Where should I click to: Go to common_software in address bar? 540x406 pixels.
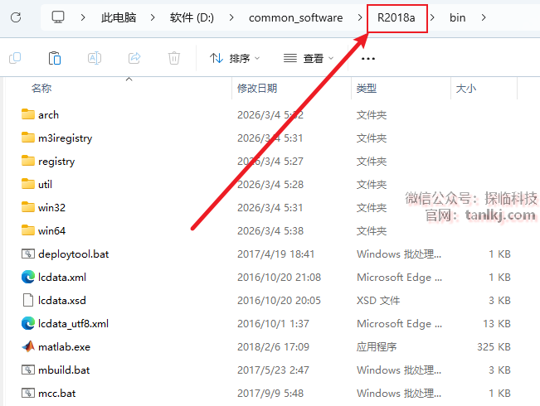(296, 18)
